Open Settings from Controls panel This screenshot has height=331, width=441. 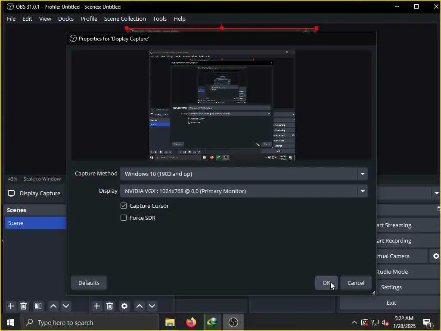408,287
